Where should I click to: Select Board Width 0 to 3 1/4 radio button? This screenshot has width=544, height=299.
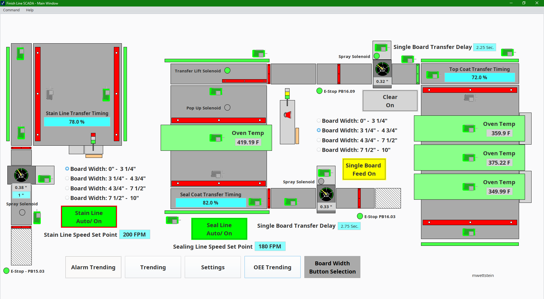click(x=67, y=169)
